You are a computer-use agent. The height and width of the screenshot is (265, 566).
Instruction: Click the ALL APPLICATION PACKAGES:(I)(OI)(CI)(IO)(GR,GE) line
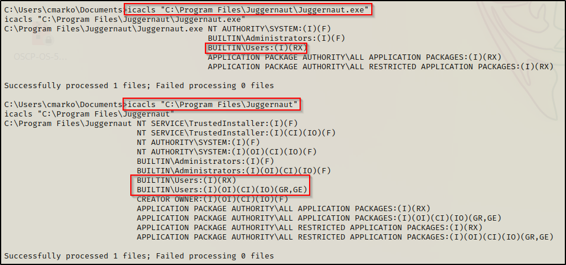(320, 218)
